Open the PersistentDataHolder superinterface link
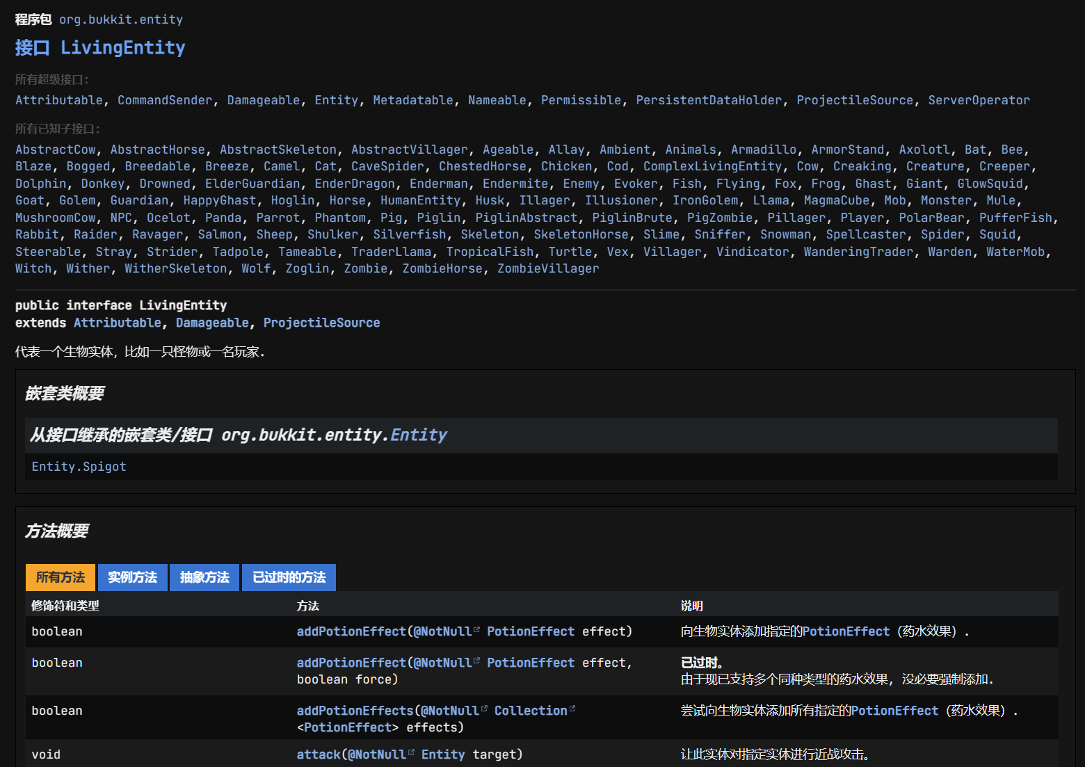This screenshot has width=1085, height=767. pos(709,100)
